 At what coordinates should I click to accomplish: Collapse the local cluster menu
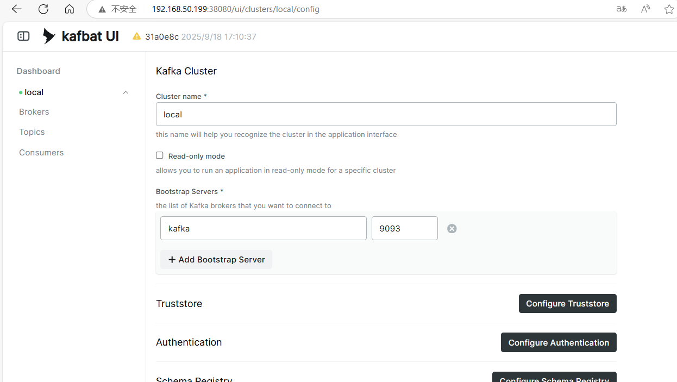click(126, 92)
